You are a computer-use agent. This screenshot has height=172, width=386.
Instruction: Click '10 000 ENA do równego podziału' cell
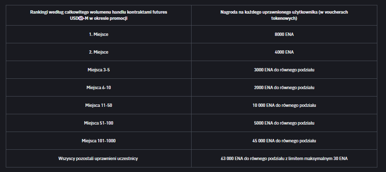(284, 106)
